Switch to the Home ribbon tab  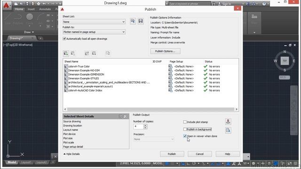coord(19,9)
